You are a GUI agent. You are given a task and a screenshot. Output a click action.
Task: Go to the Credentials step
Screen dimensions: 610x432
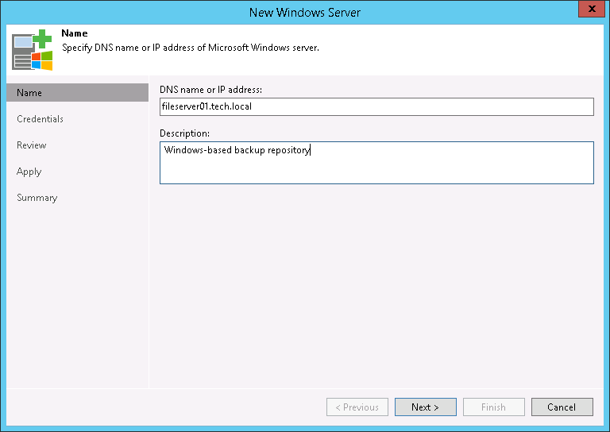click(40, 119)
